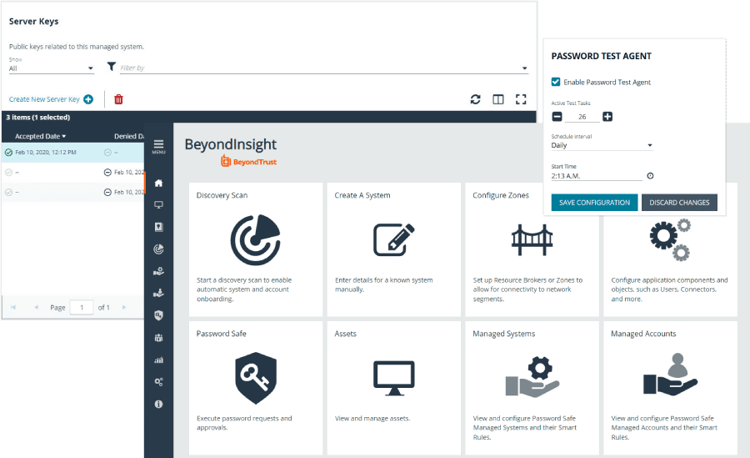
Task: Open the Discovery Scan tile title
Action: tap(222, 195)
